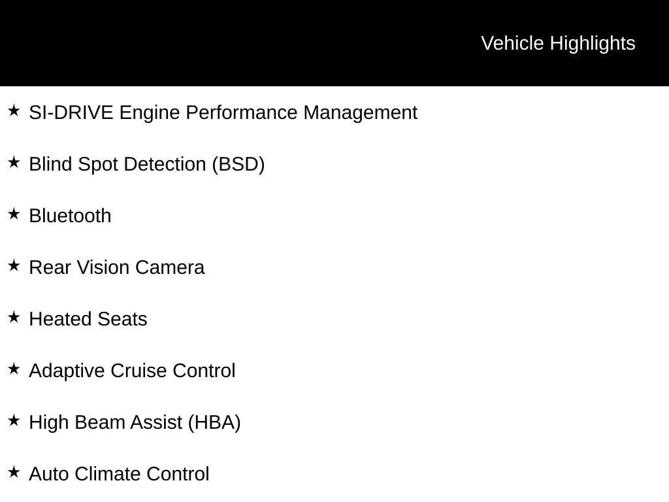
Task: Click the words Blind Spot Detection
Action: [x=118, y=164]
